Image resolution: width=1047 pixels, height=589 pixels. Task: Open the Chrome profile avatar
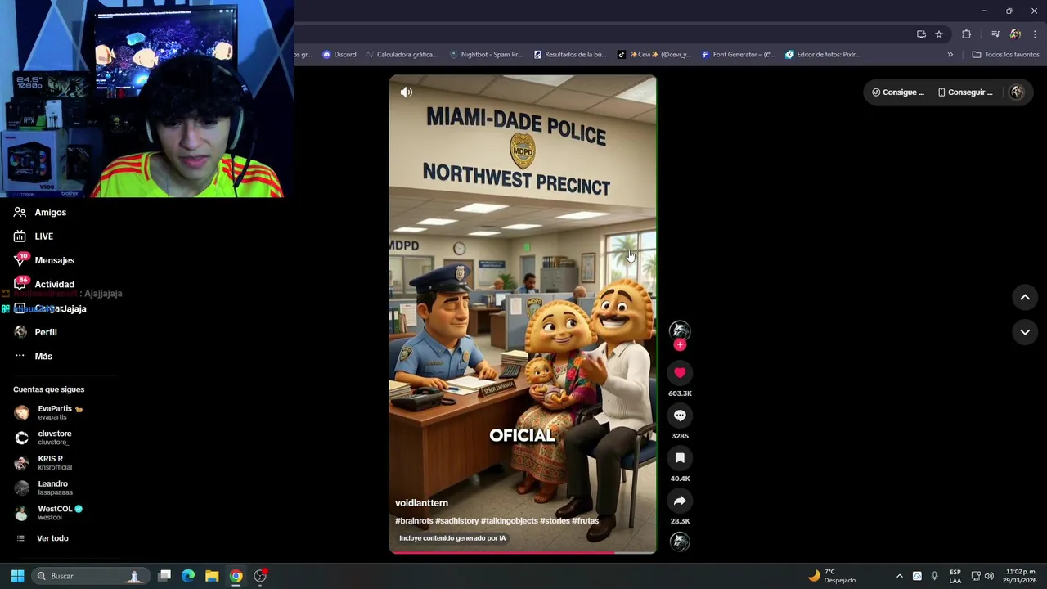tap(1015, 34)
